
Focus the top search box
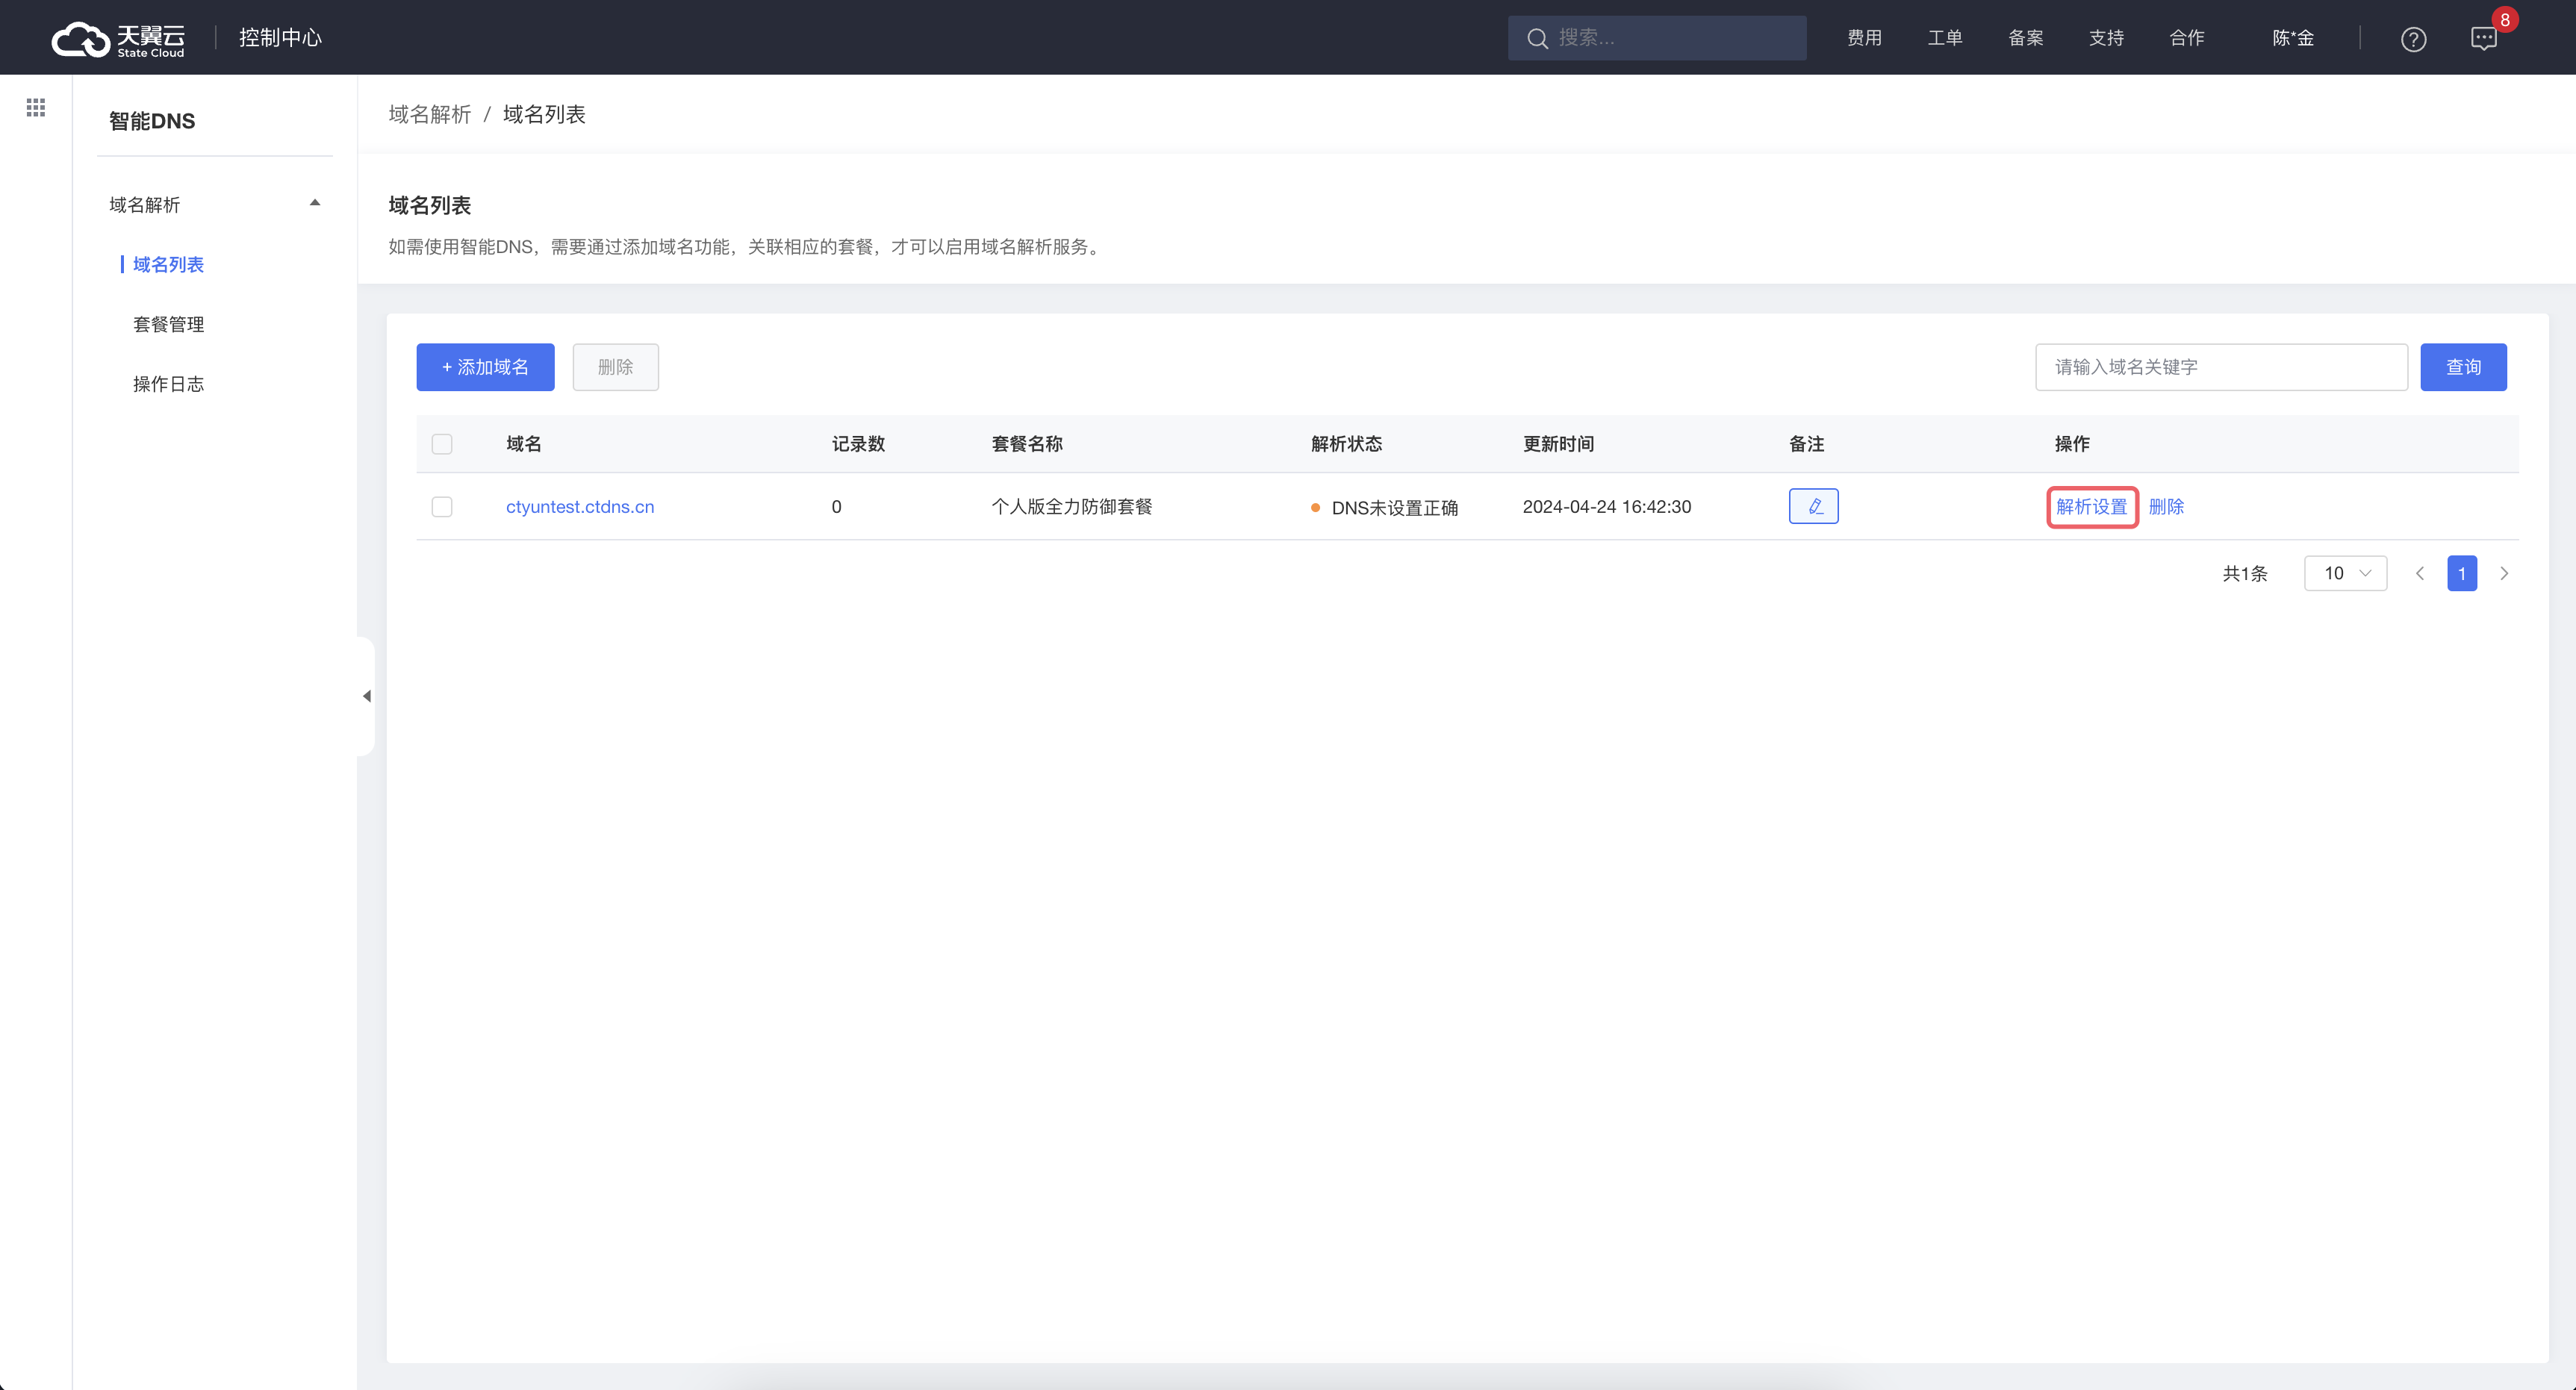(1657, 38)
